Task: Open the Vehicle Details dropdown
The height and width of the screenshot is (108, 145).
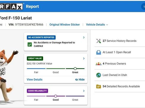Action: click(x=97, y=24)
